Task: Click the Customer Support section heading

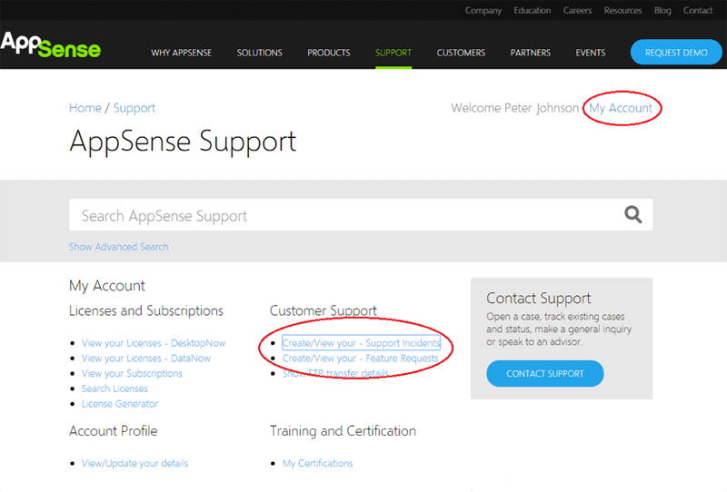Action: pos(324,310)
